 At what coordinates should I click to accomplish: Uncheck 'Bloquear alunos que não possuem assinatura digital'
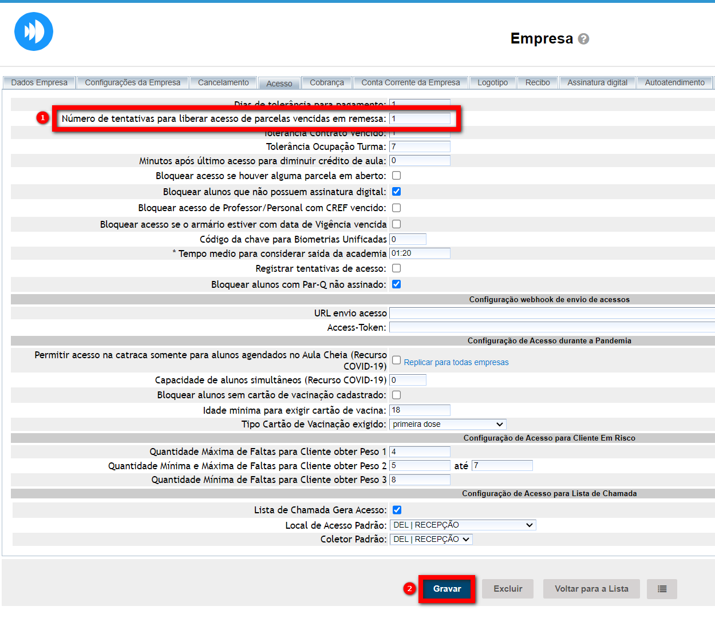coord(396,192)
